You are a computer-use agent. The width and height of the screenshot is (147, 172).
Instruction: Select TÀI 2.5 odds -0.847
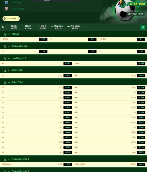click(68, 117)
